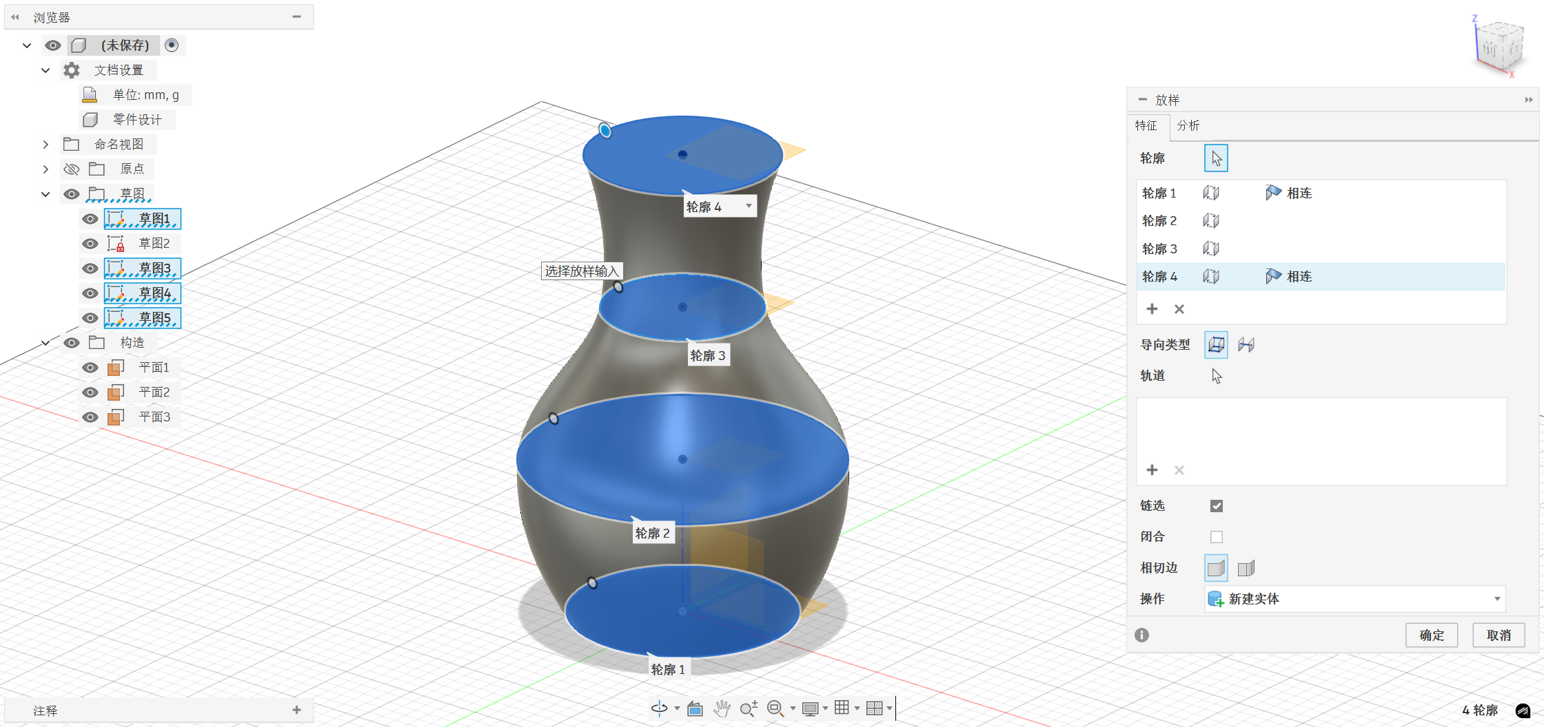Minimize the 浏览器 panel
Viewport: 1544px width, 727px height.
pos(296,17)
